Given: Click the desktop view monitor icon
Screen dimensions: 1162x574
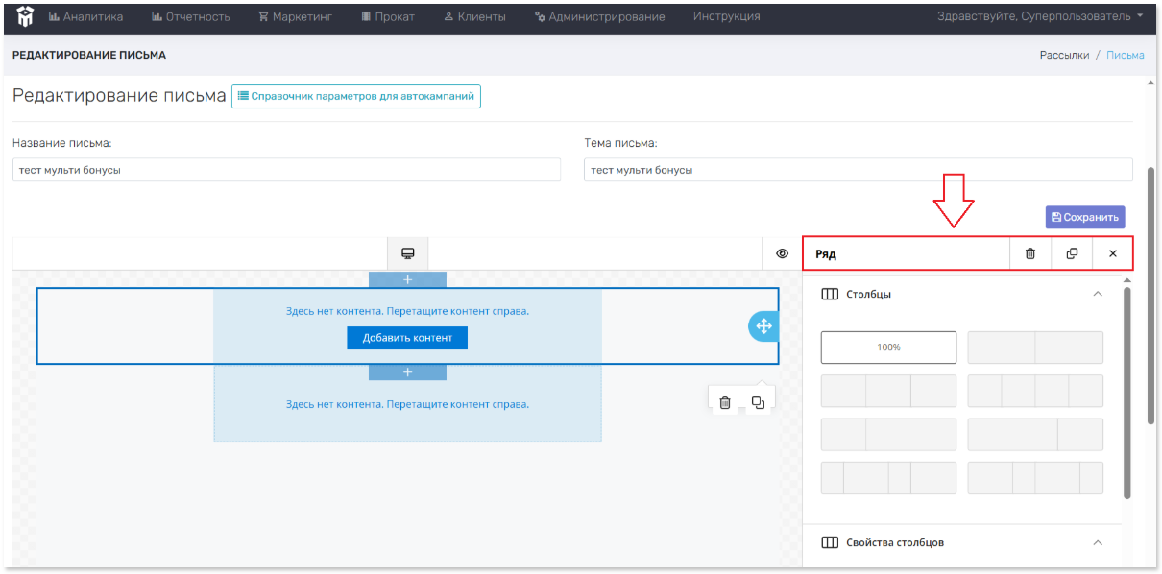Looking at the screenshot, I should [x=407, y=253].
